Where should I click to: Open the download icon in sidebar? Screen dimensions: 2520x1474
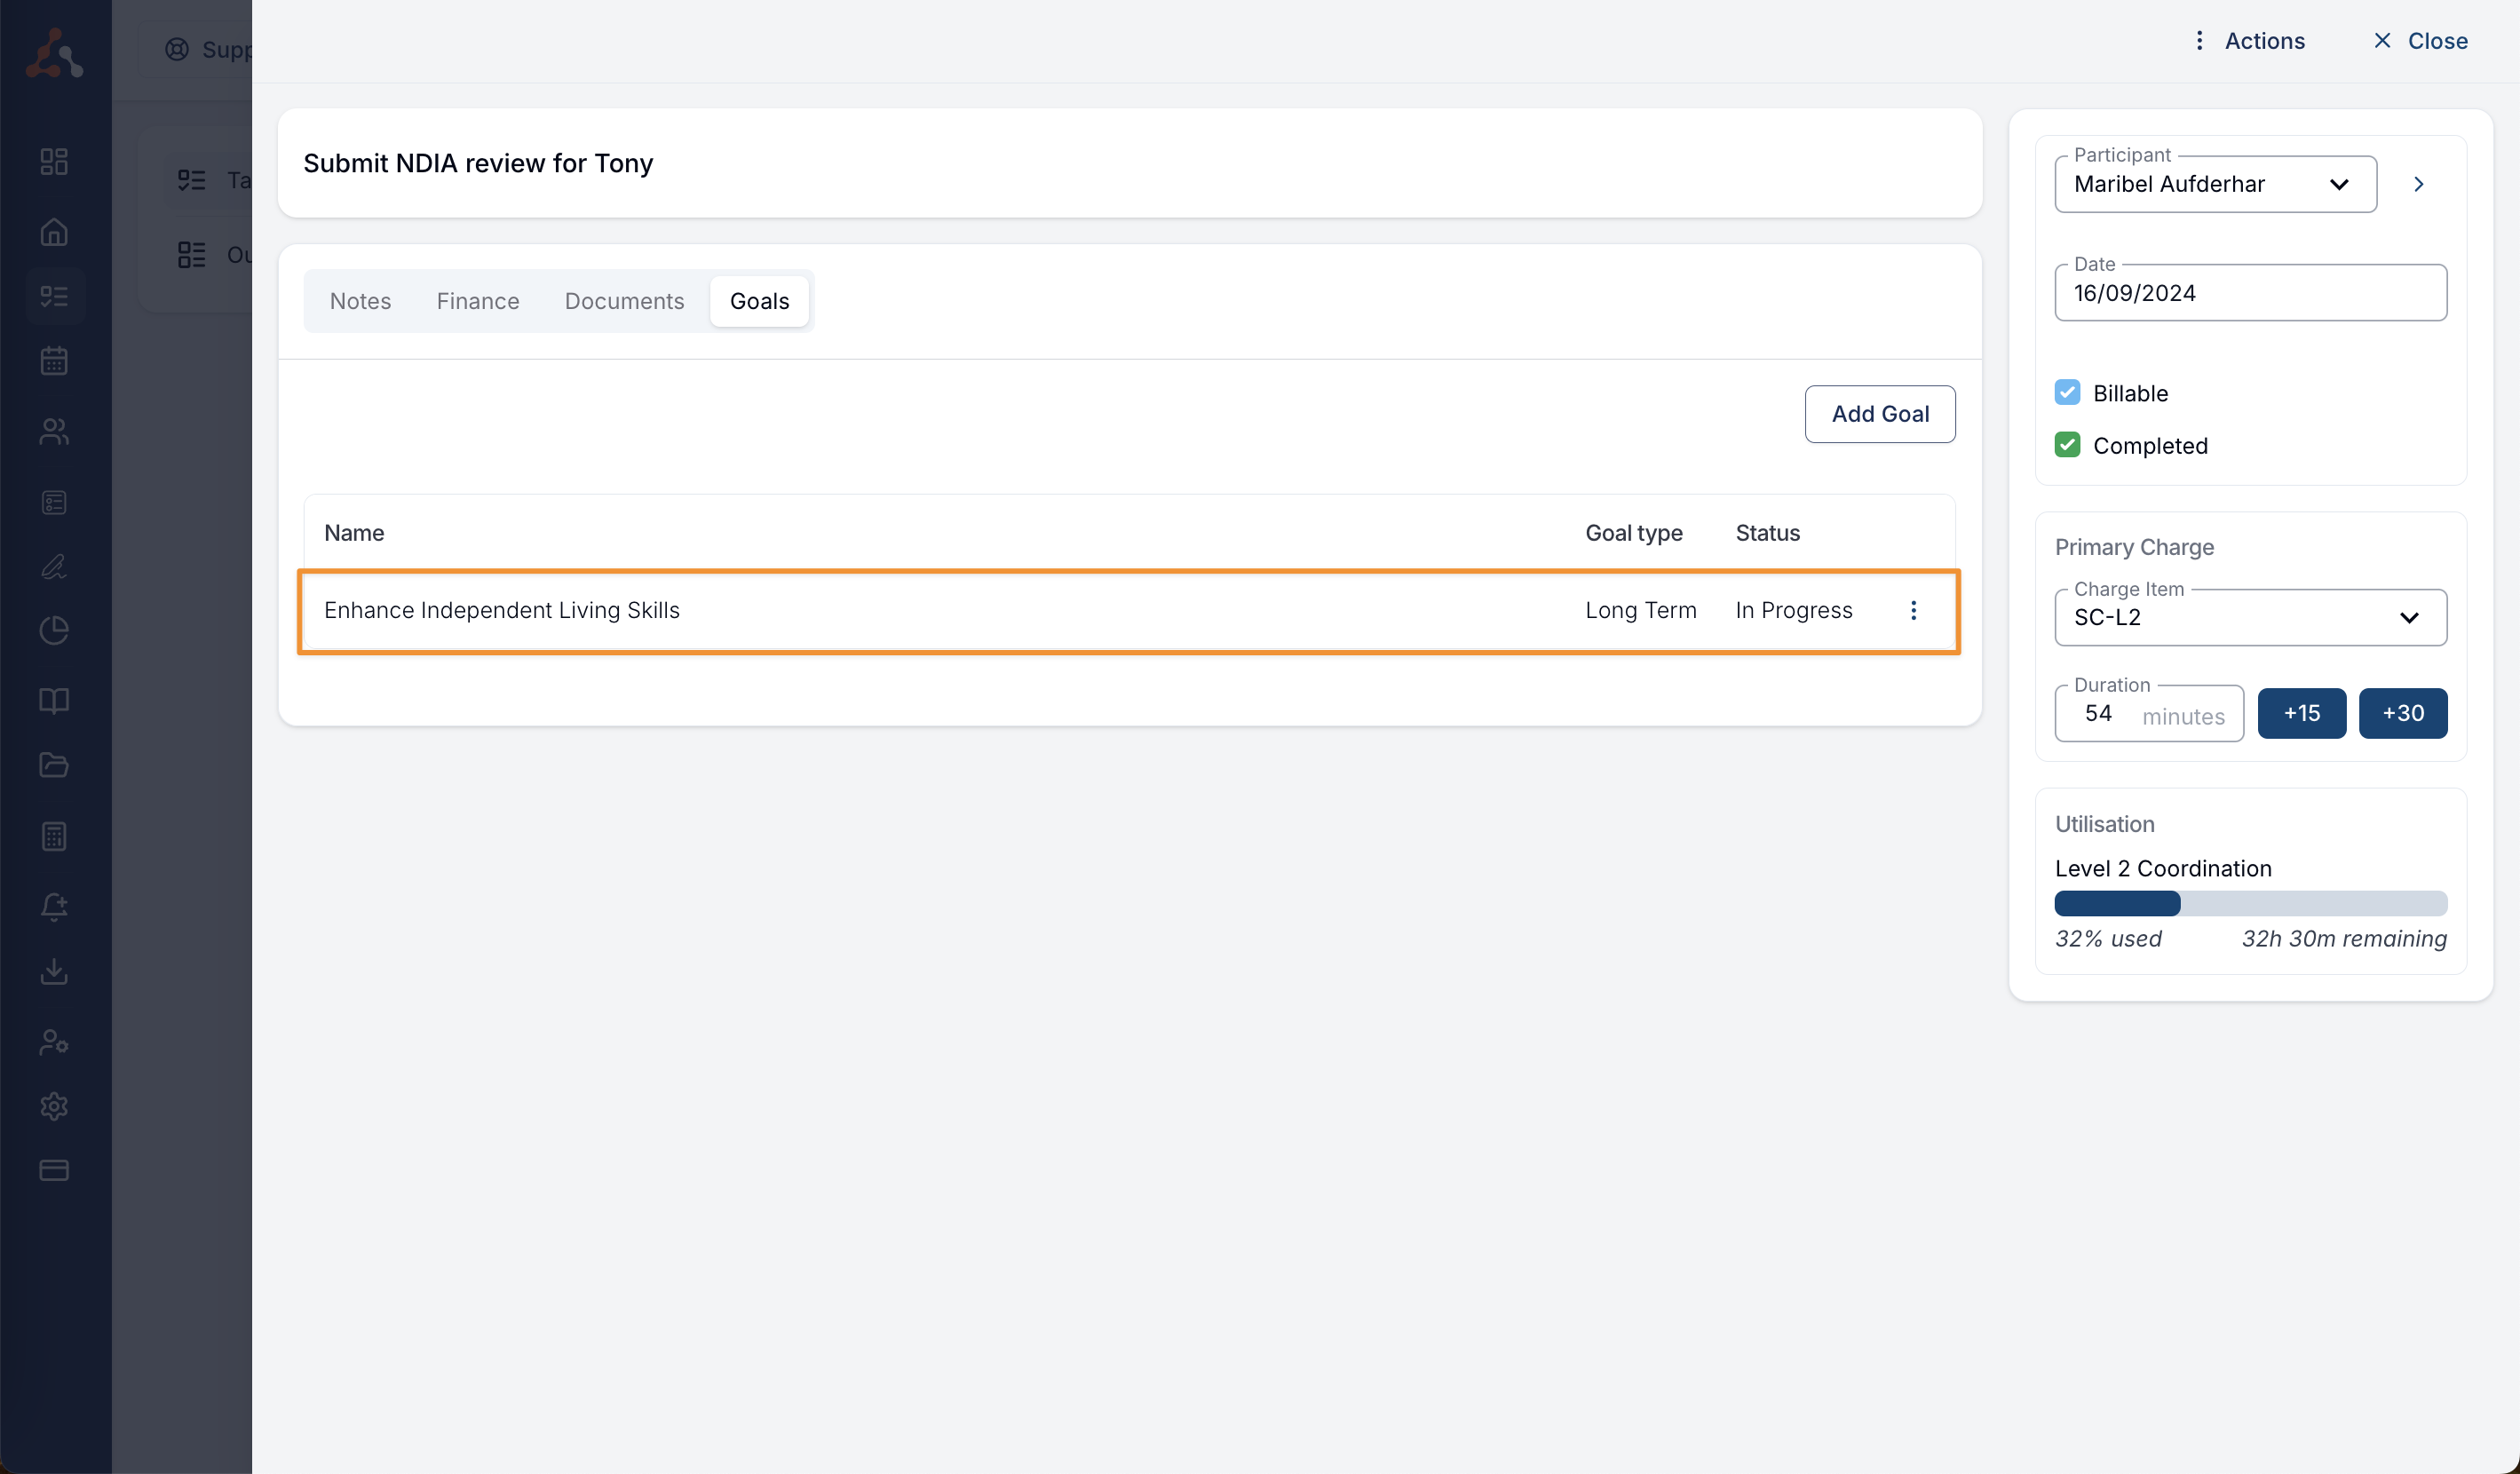(x=54, y=971)
